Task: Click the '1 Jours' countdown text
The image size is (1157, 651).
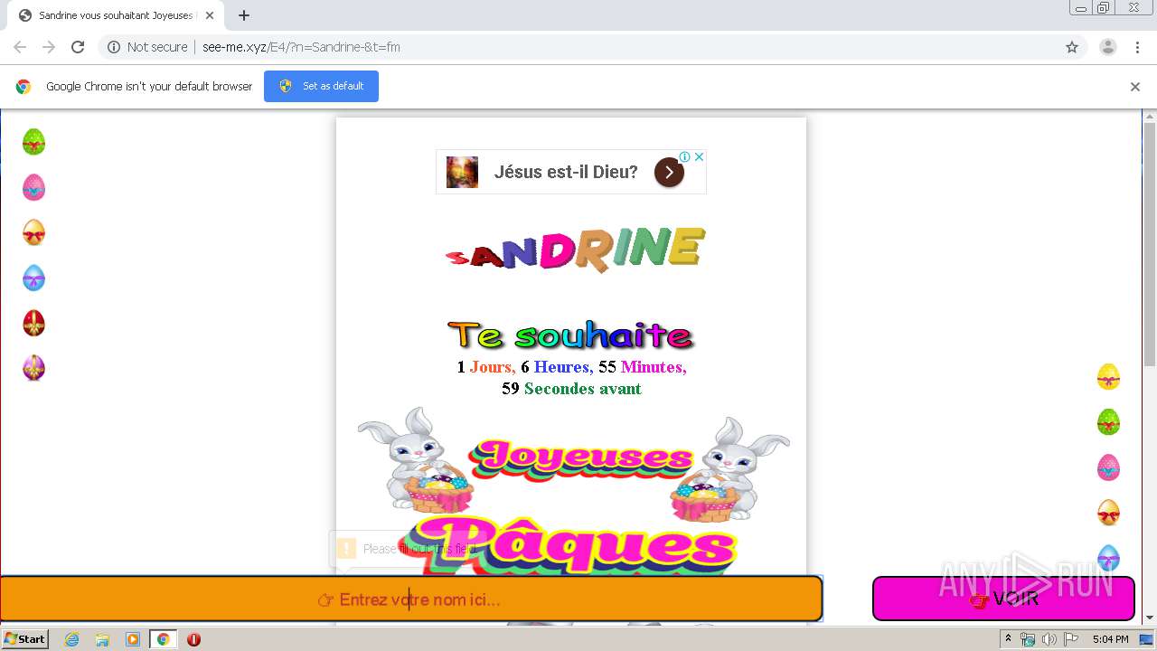Action: [x=485, y=367]
